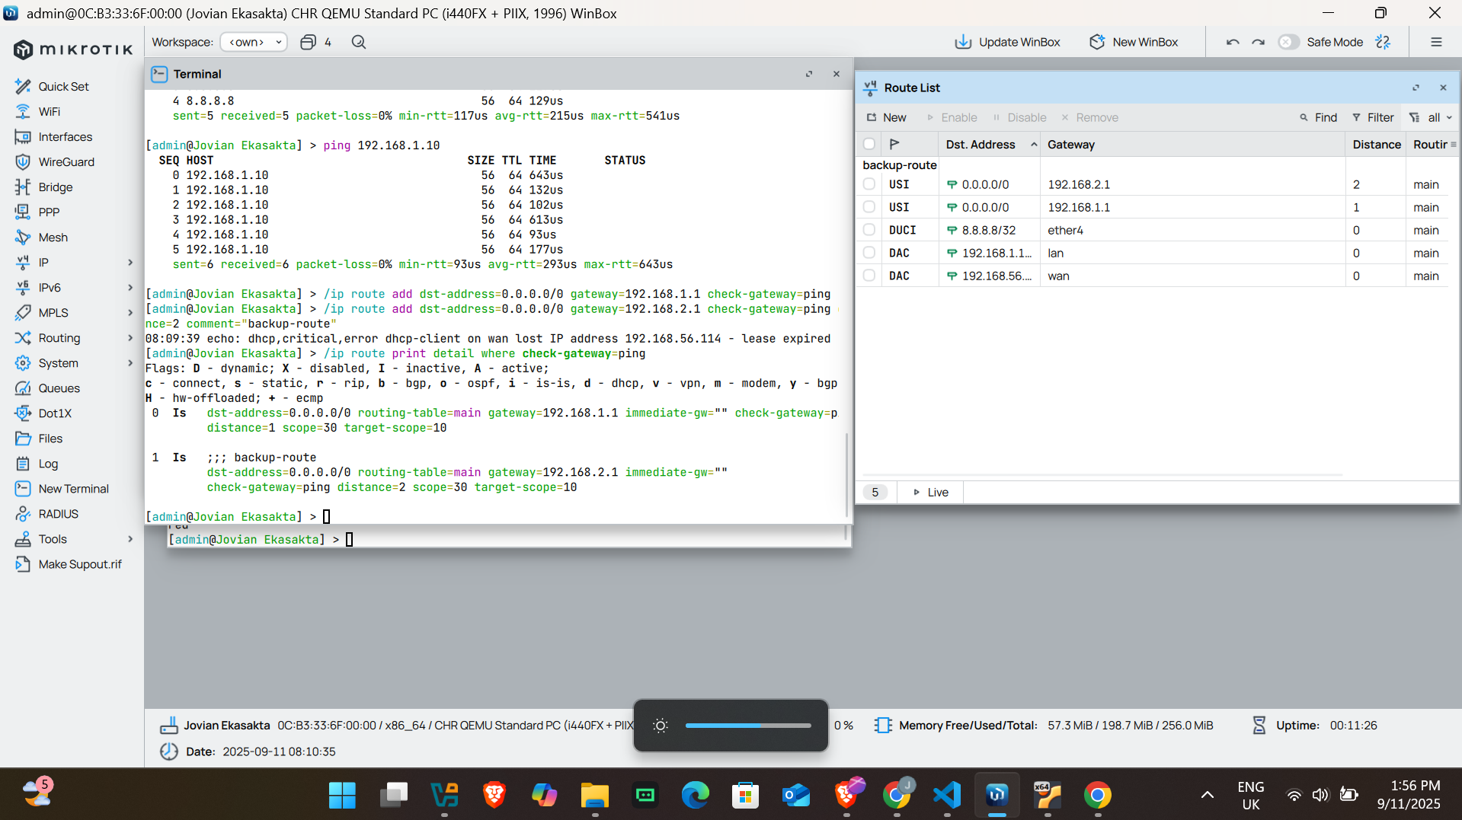Check the lan gateway route checkbox

[x=869, y=253]
